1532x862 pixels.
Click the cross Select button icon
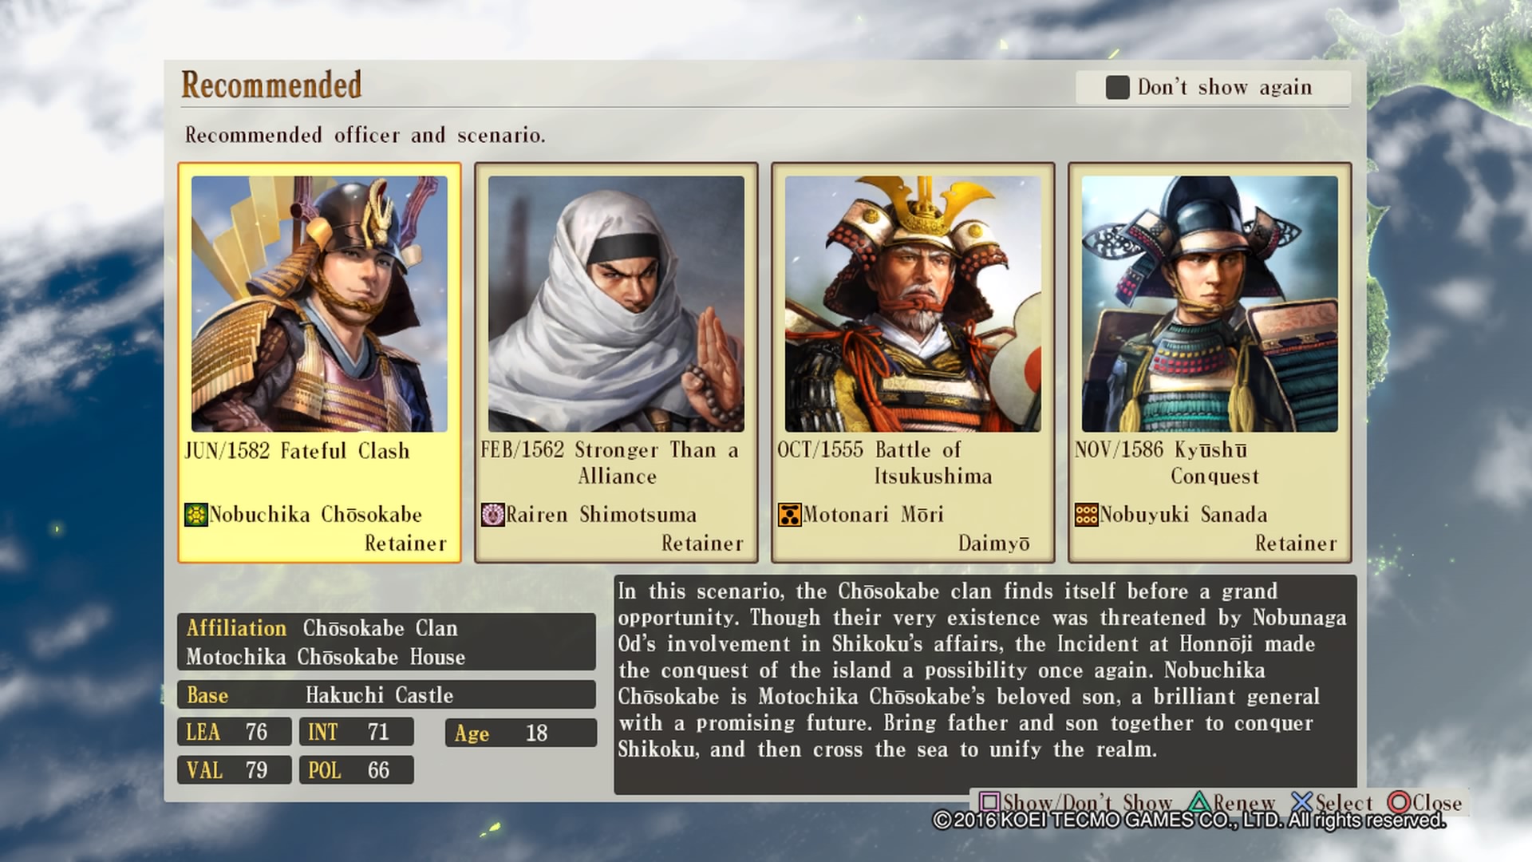point(1301,802)
